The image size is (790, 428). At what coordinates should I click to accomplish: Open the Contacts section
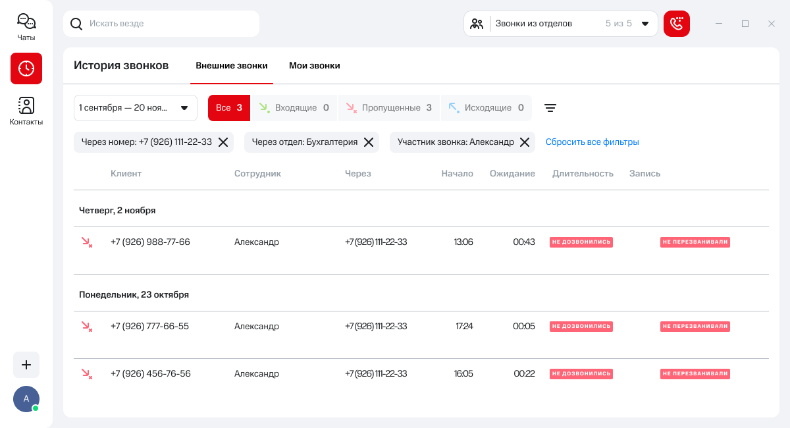coord(26,111)
